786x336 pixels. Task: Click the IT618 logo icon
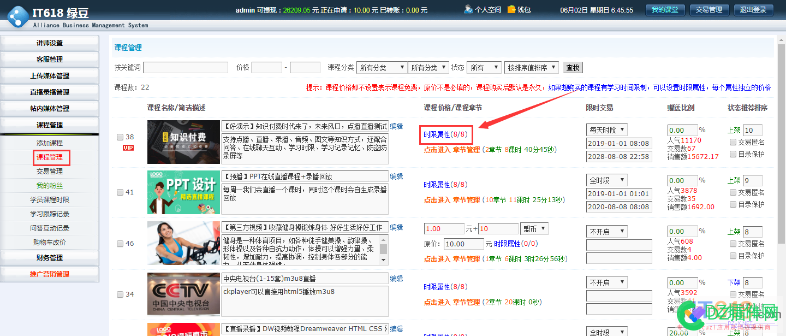click(17, 16)
